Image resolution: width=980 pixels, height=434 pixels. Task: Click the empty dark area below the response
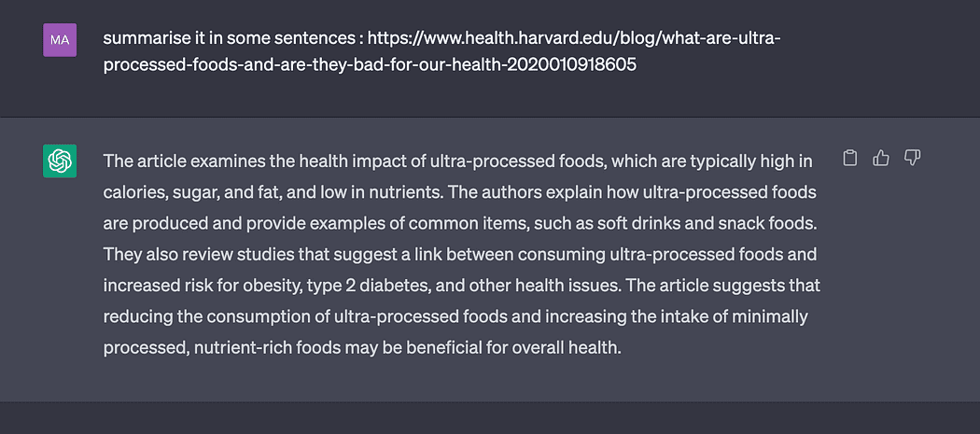(x=490, y=418)
